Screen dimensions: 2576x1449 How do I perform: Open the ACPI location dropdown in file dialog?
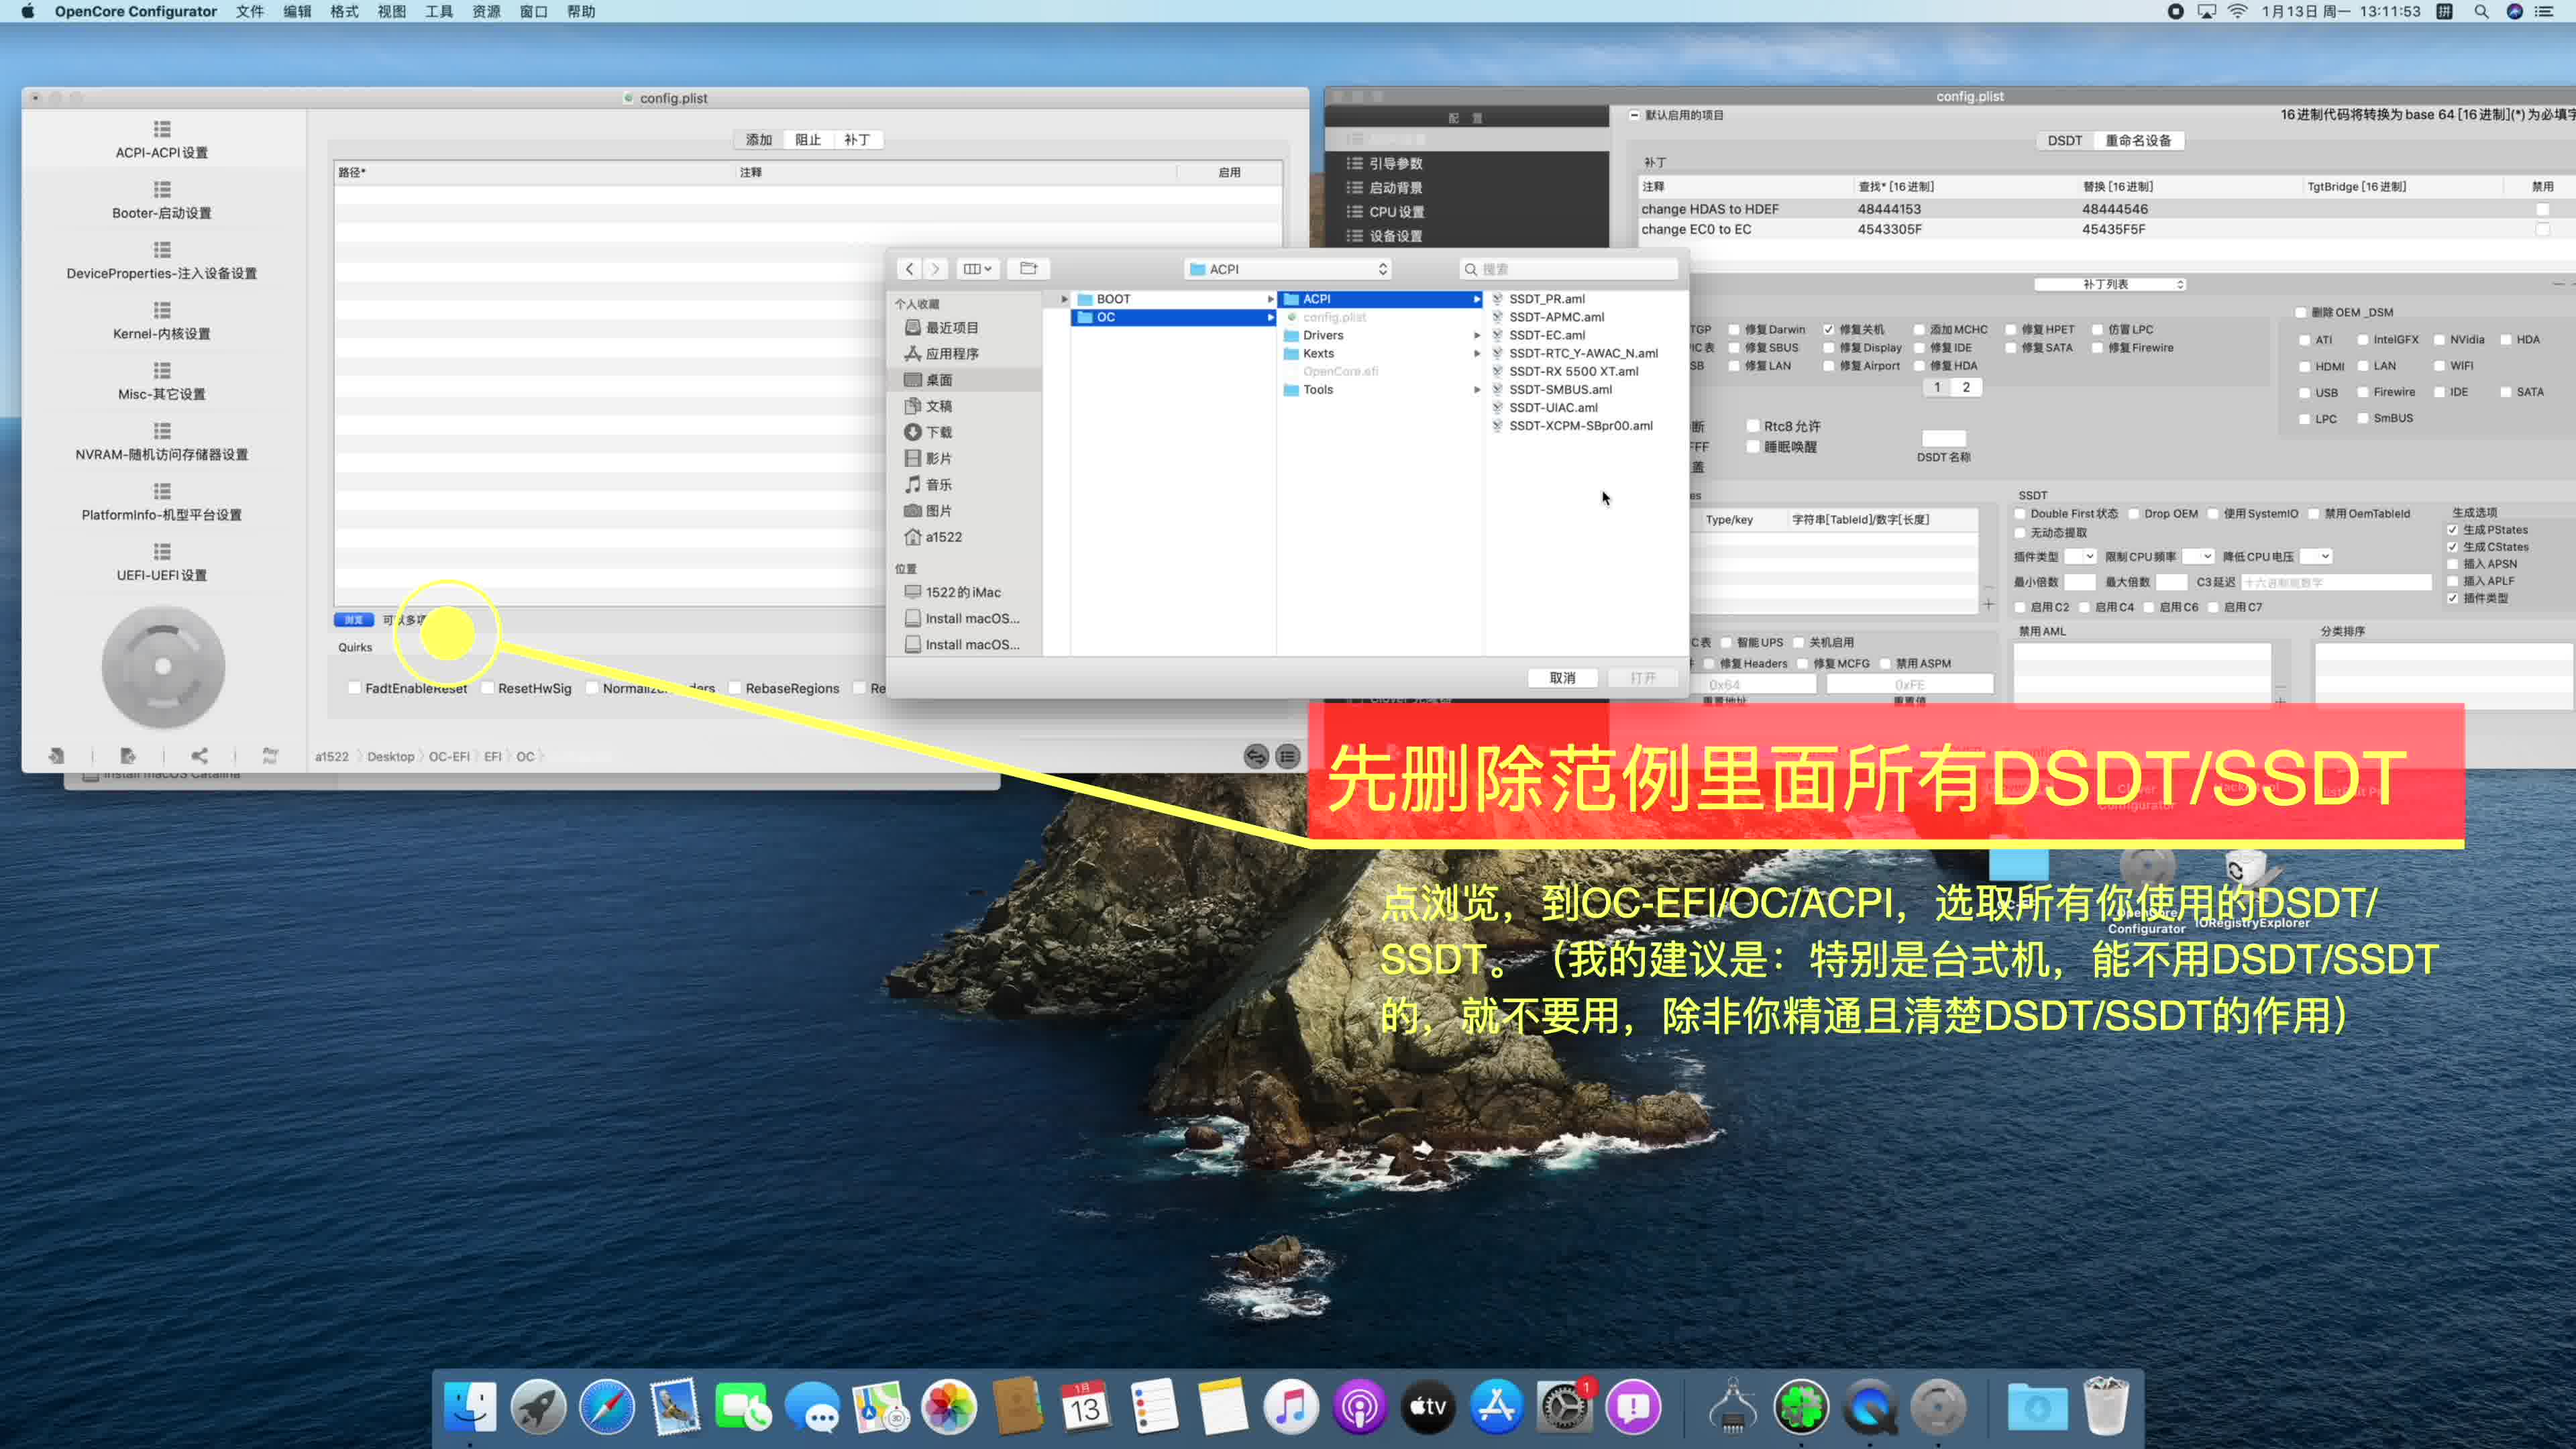tap(1287, 268)
